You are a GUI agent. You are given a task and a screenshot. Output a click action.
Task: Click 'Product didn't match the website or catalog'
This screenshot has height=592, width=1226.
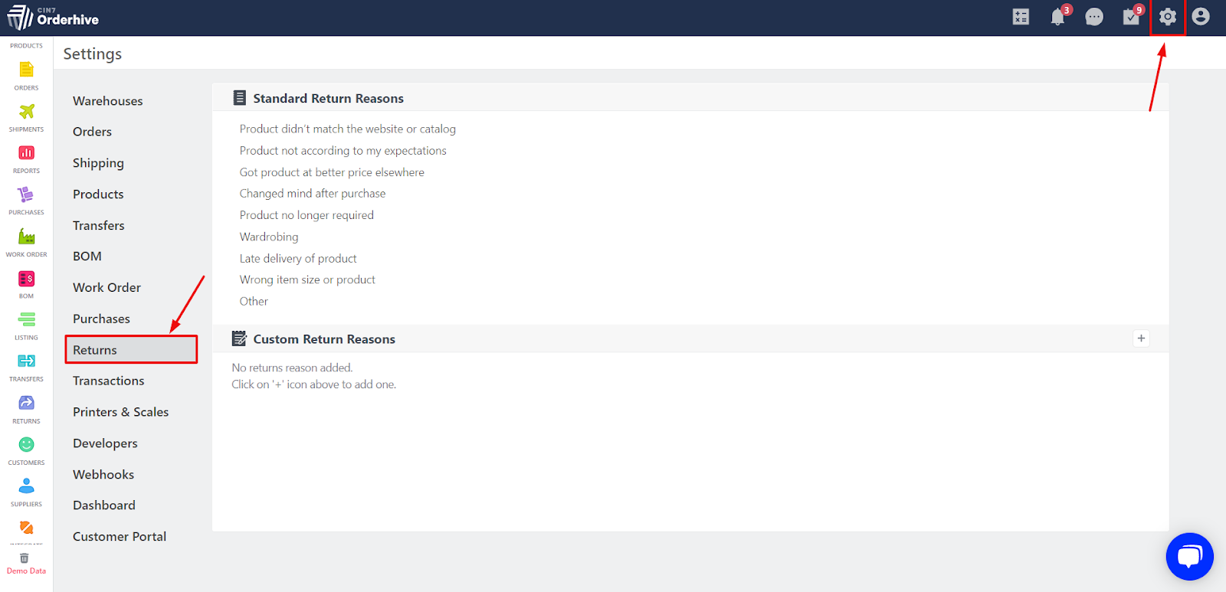pos(348,129)
